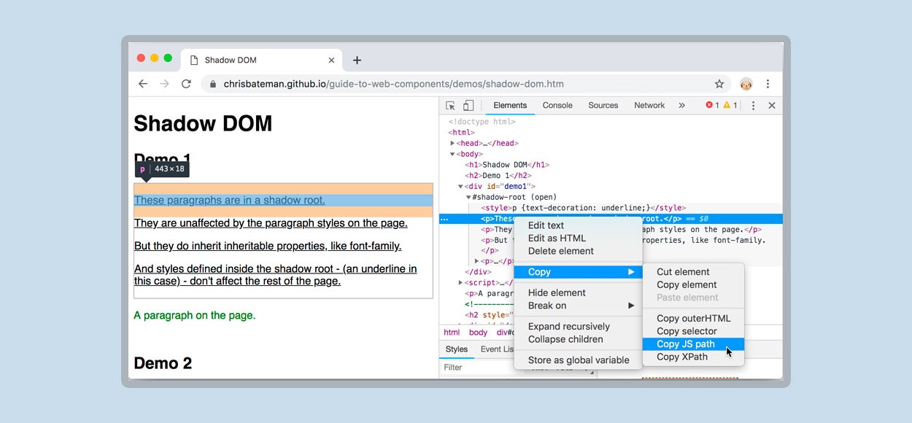This screenshot has width=912, height=423.
Task: Open the Copy submenu
Action: click(x=579, y=272)
